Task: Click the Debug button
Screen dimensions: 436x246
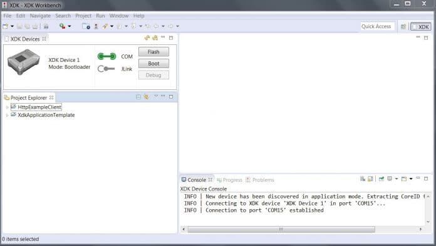Action: click(x=153, y=75)
